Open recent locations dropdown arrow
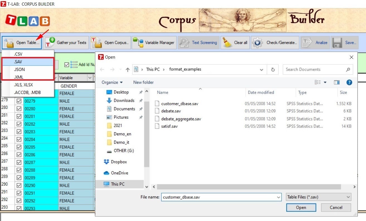The width and height of the screenshot is (366, 221). click(120, 70)
